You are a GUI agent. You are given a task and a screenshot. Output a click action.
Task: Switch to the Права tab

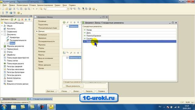point(47,62)
